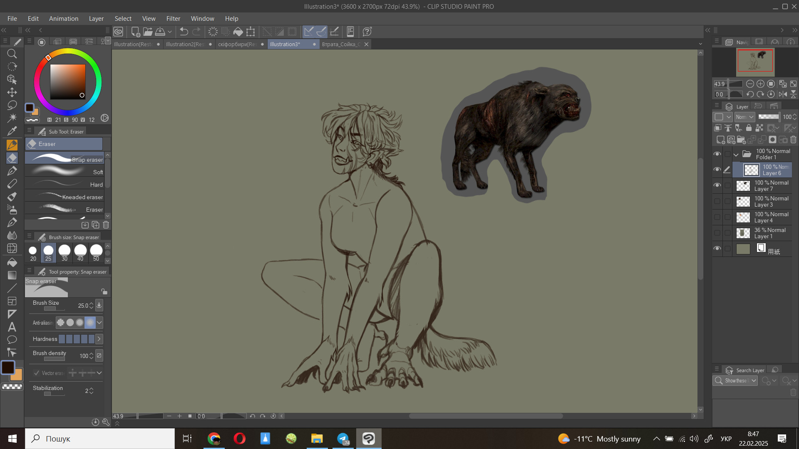Select the Auto select magic wand tool
Viewport: 799px width, 449px height.
(x=12, y=118)
